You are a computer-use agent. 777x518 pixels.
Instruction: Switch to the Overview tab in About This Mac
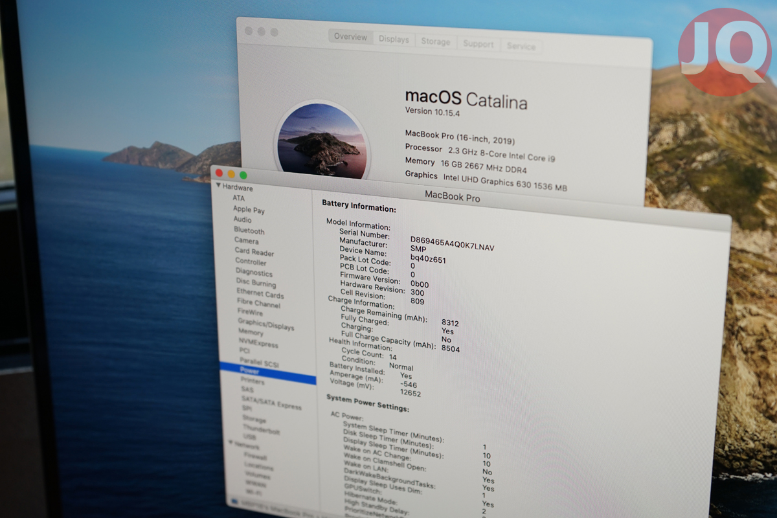pos(350,37)
